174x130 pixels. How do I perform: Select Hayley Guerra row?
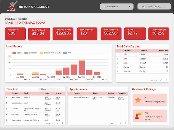point(142,67)
